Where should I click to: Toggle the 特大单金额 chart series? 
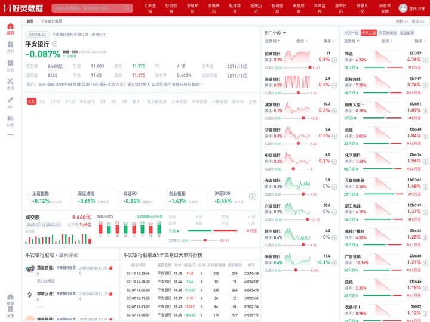click(157, 101)
